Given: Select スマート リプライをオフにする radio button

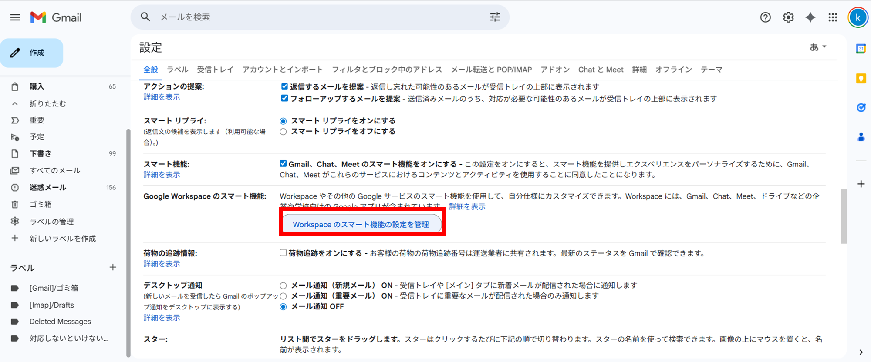Looking at the screenshot, I should [283, 132].
